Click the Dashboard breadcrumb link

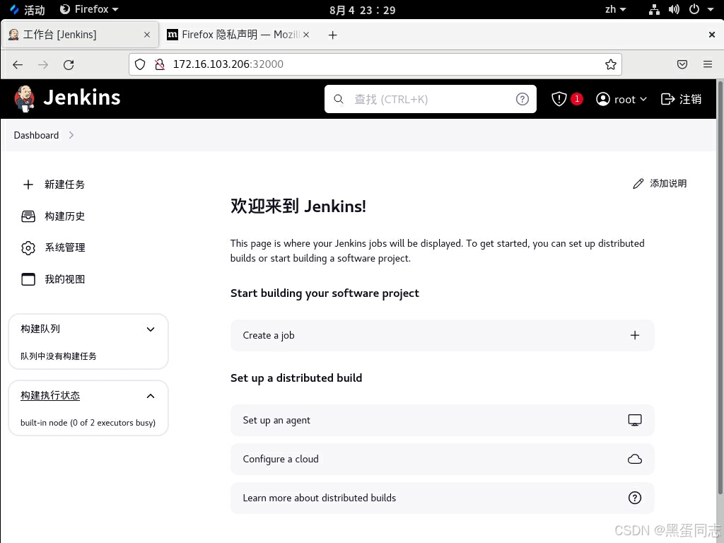pos(36,135)
